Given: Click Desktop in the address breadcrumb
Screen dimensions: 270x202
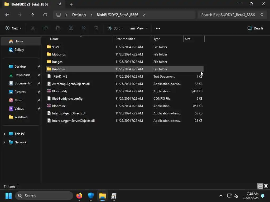Looking at the screenshot, I should 79,15.
